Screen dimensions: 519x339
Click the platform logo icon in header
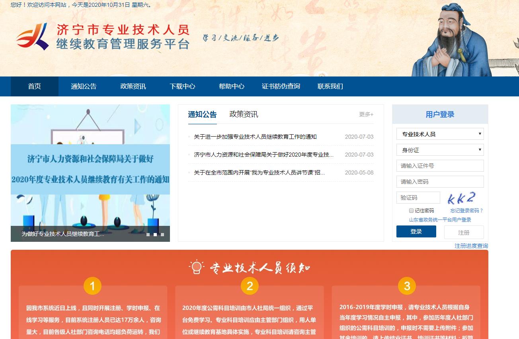pyautogui.click(x=32, y=36)
